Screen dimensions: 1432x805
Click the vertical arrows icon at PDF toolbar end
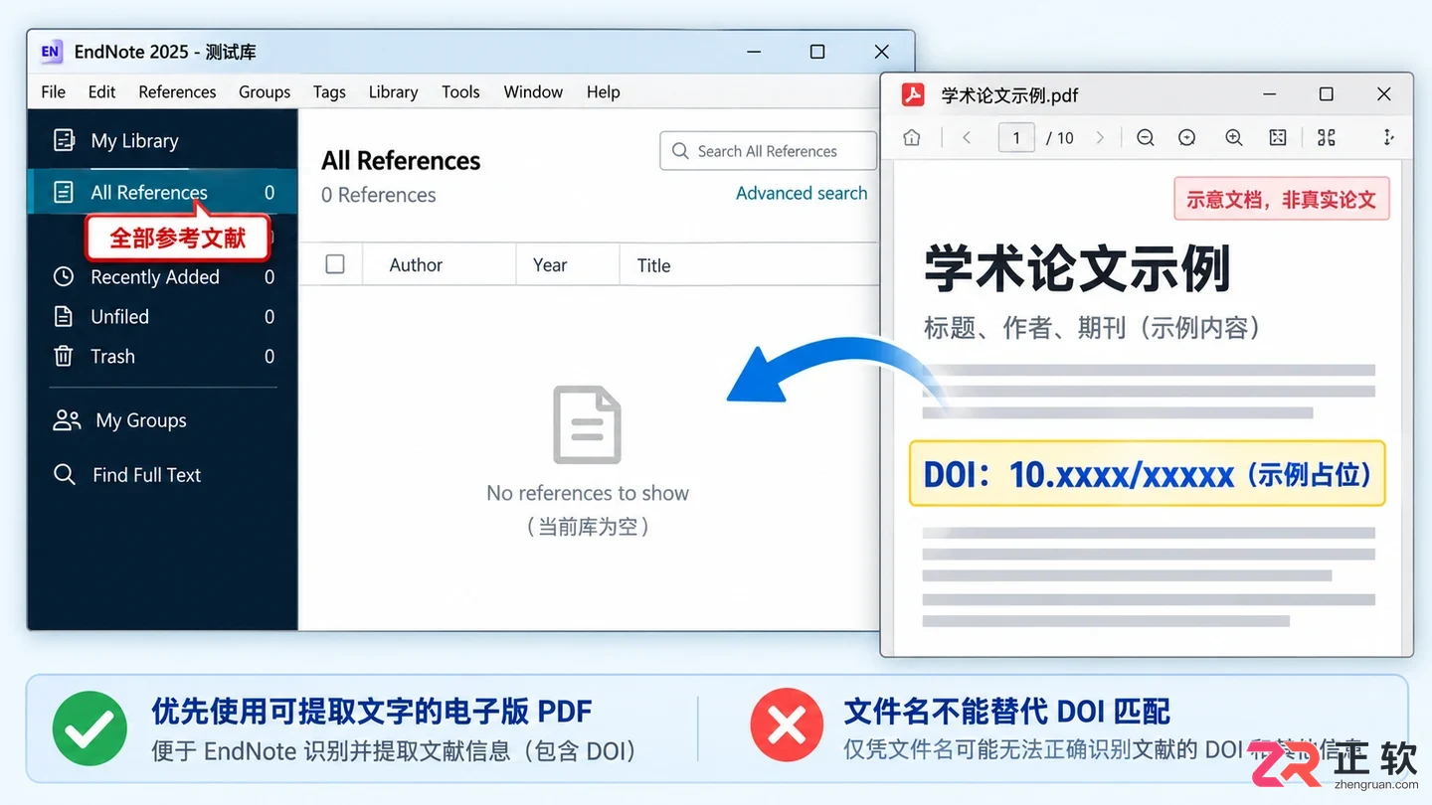point(1388,138)
